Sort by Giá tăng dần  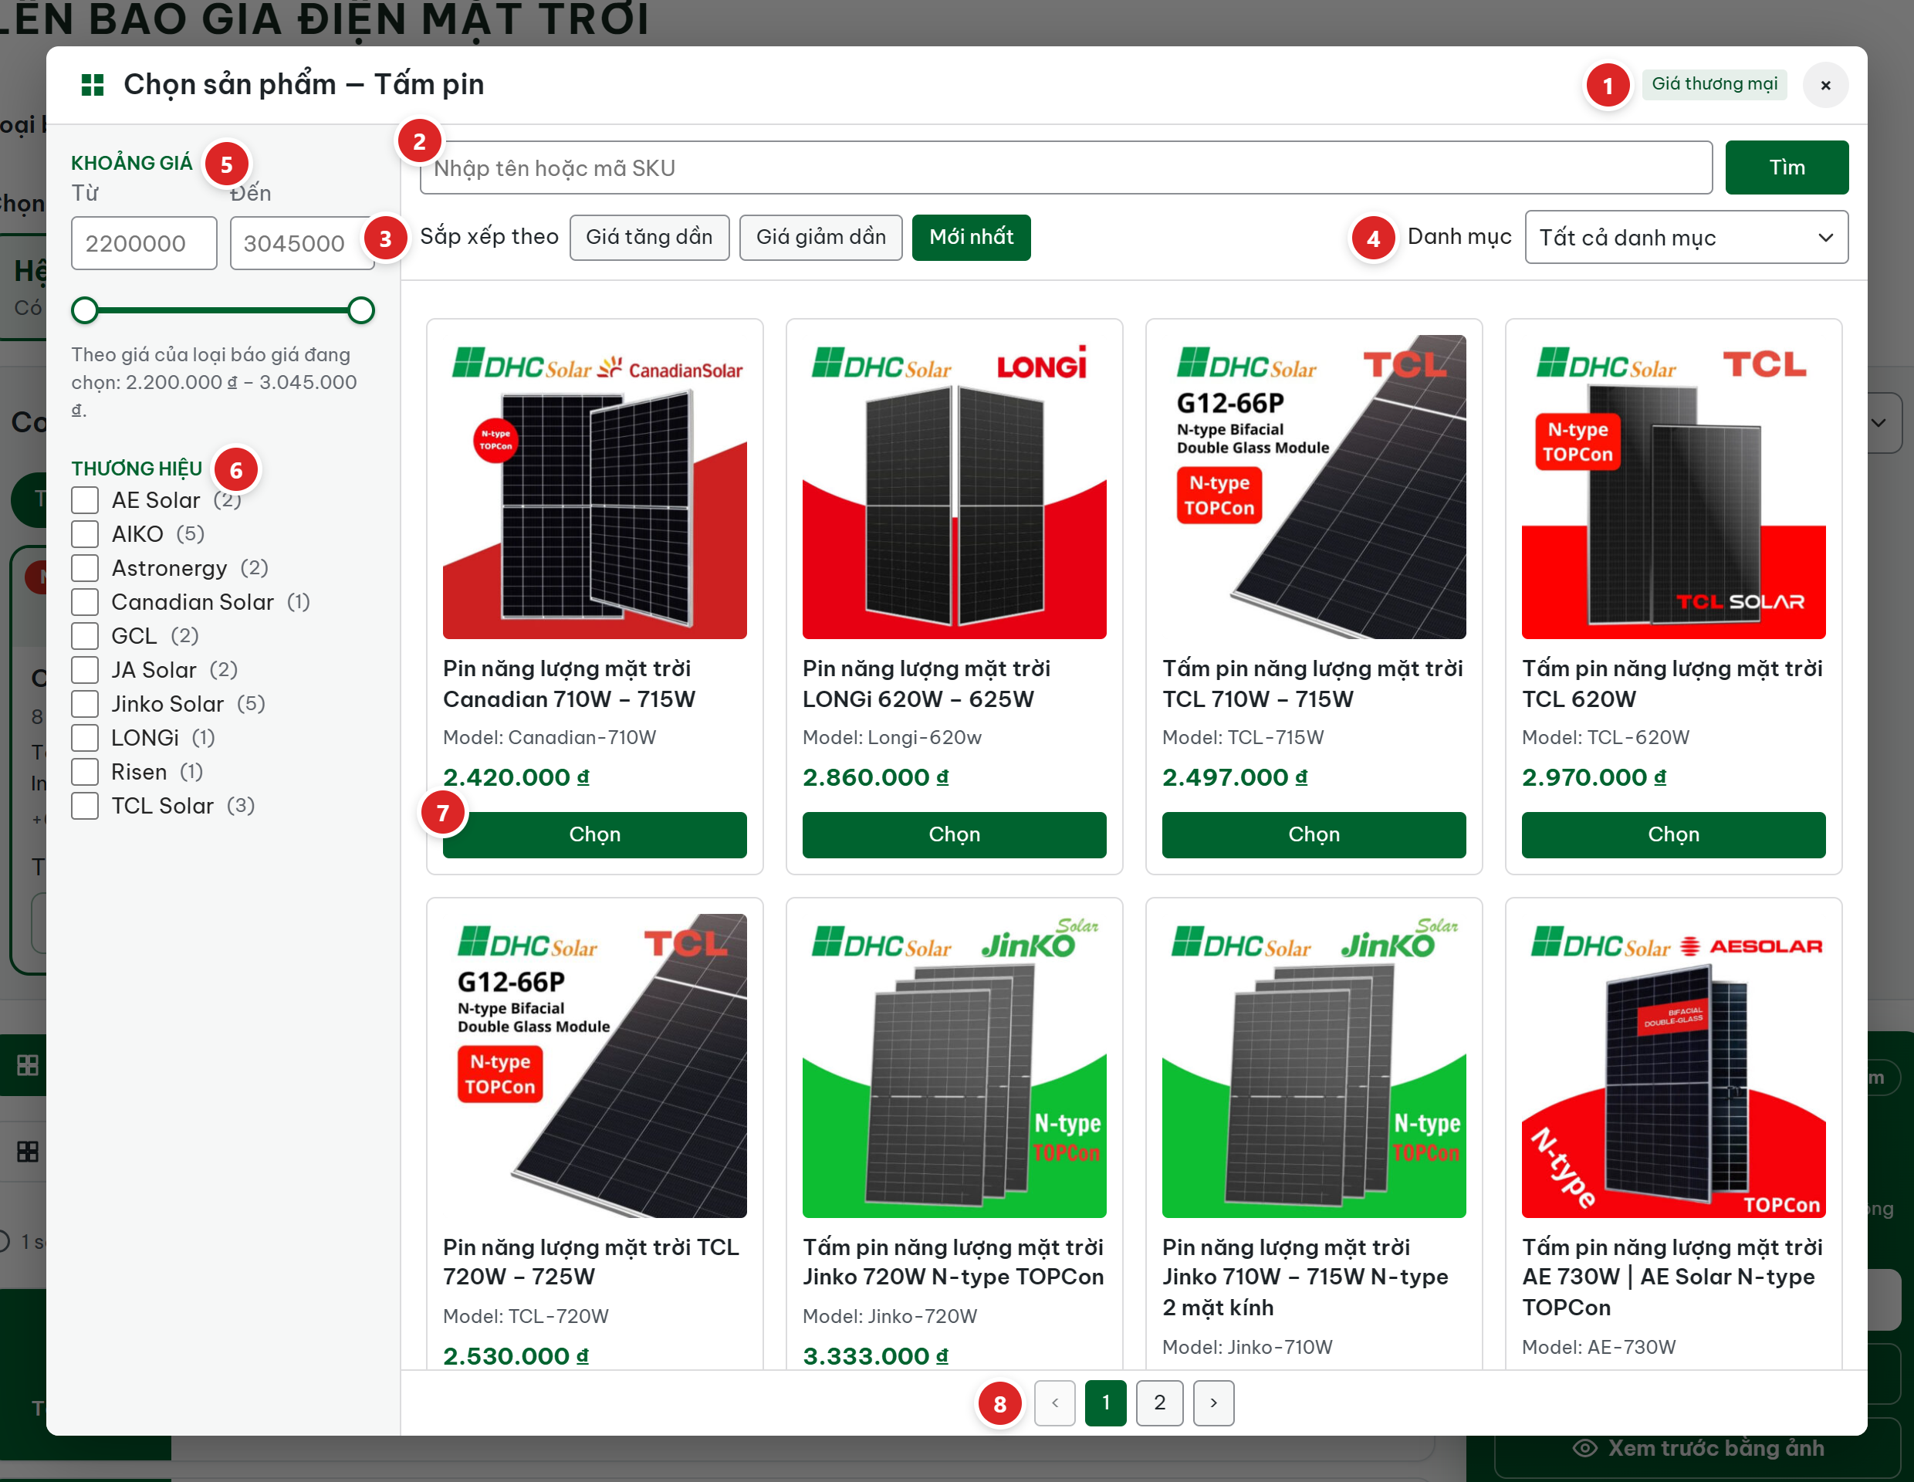point(648,238)
